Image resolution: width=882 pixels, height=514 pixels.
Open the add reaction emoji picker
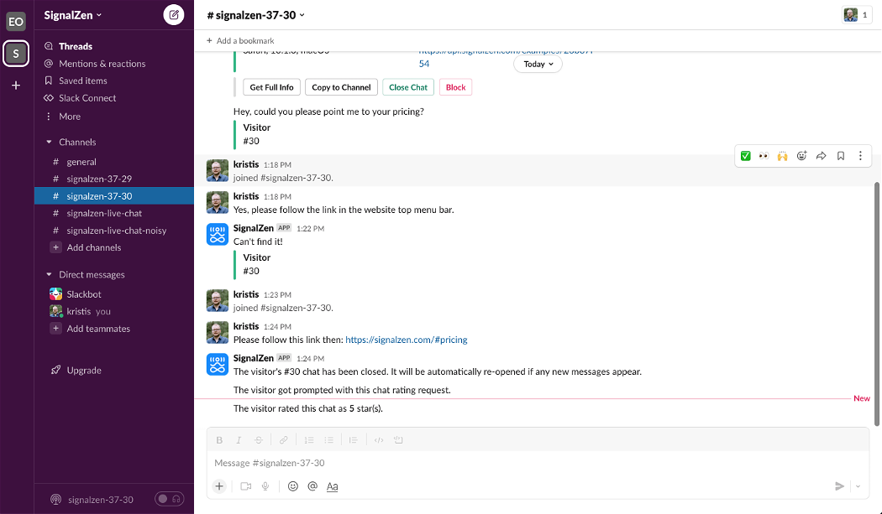click(x=801, y=156)
